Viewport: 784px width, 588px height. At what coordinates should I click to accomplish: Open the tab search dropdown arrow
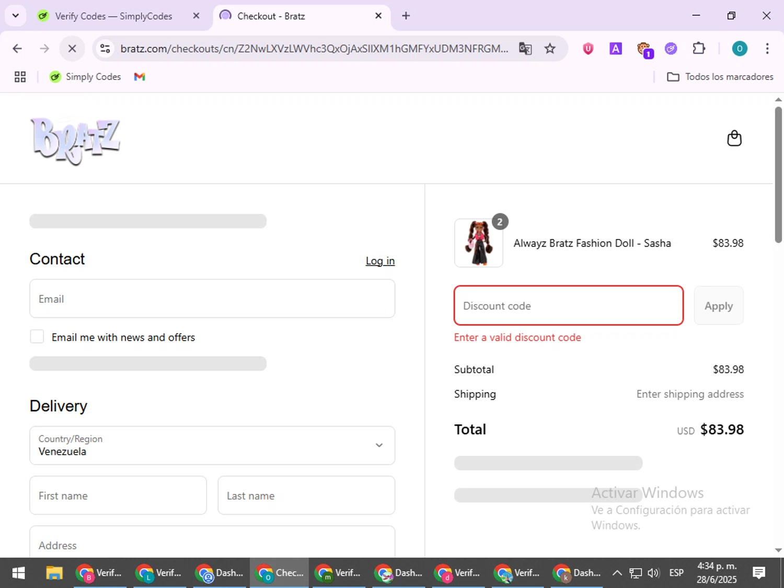pos(16,16)
